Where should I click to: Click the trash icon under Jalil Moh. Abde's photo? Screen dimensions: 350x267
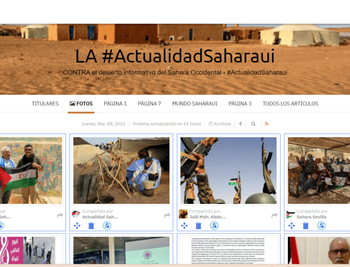coord(198,225)
